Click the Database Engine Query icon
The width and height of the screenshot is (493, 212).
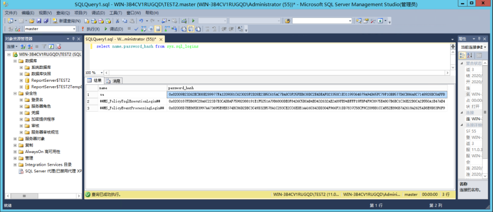(x=87, y=21)
